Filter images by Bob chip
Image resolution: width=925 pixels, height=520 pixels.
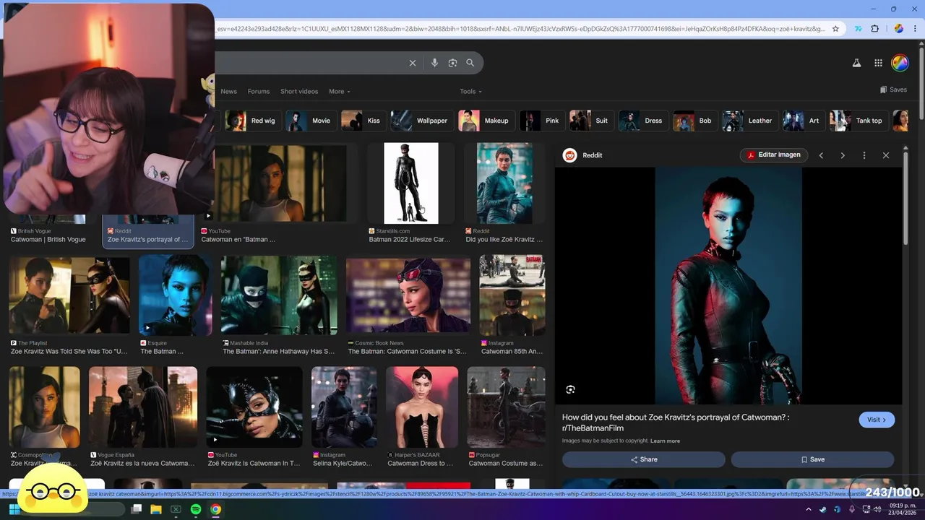(x=694, y=121)
